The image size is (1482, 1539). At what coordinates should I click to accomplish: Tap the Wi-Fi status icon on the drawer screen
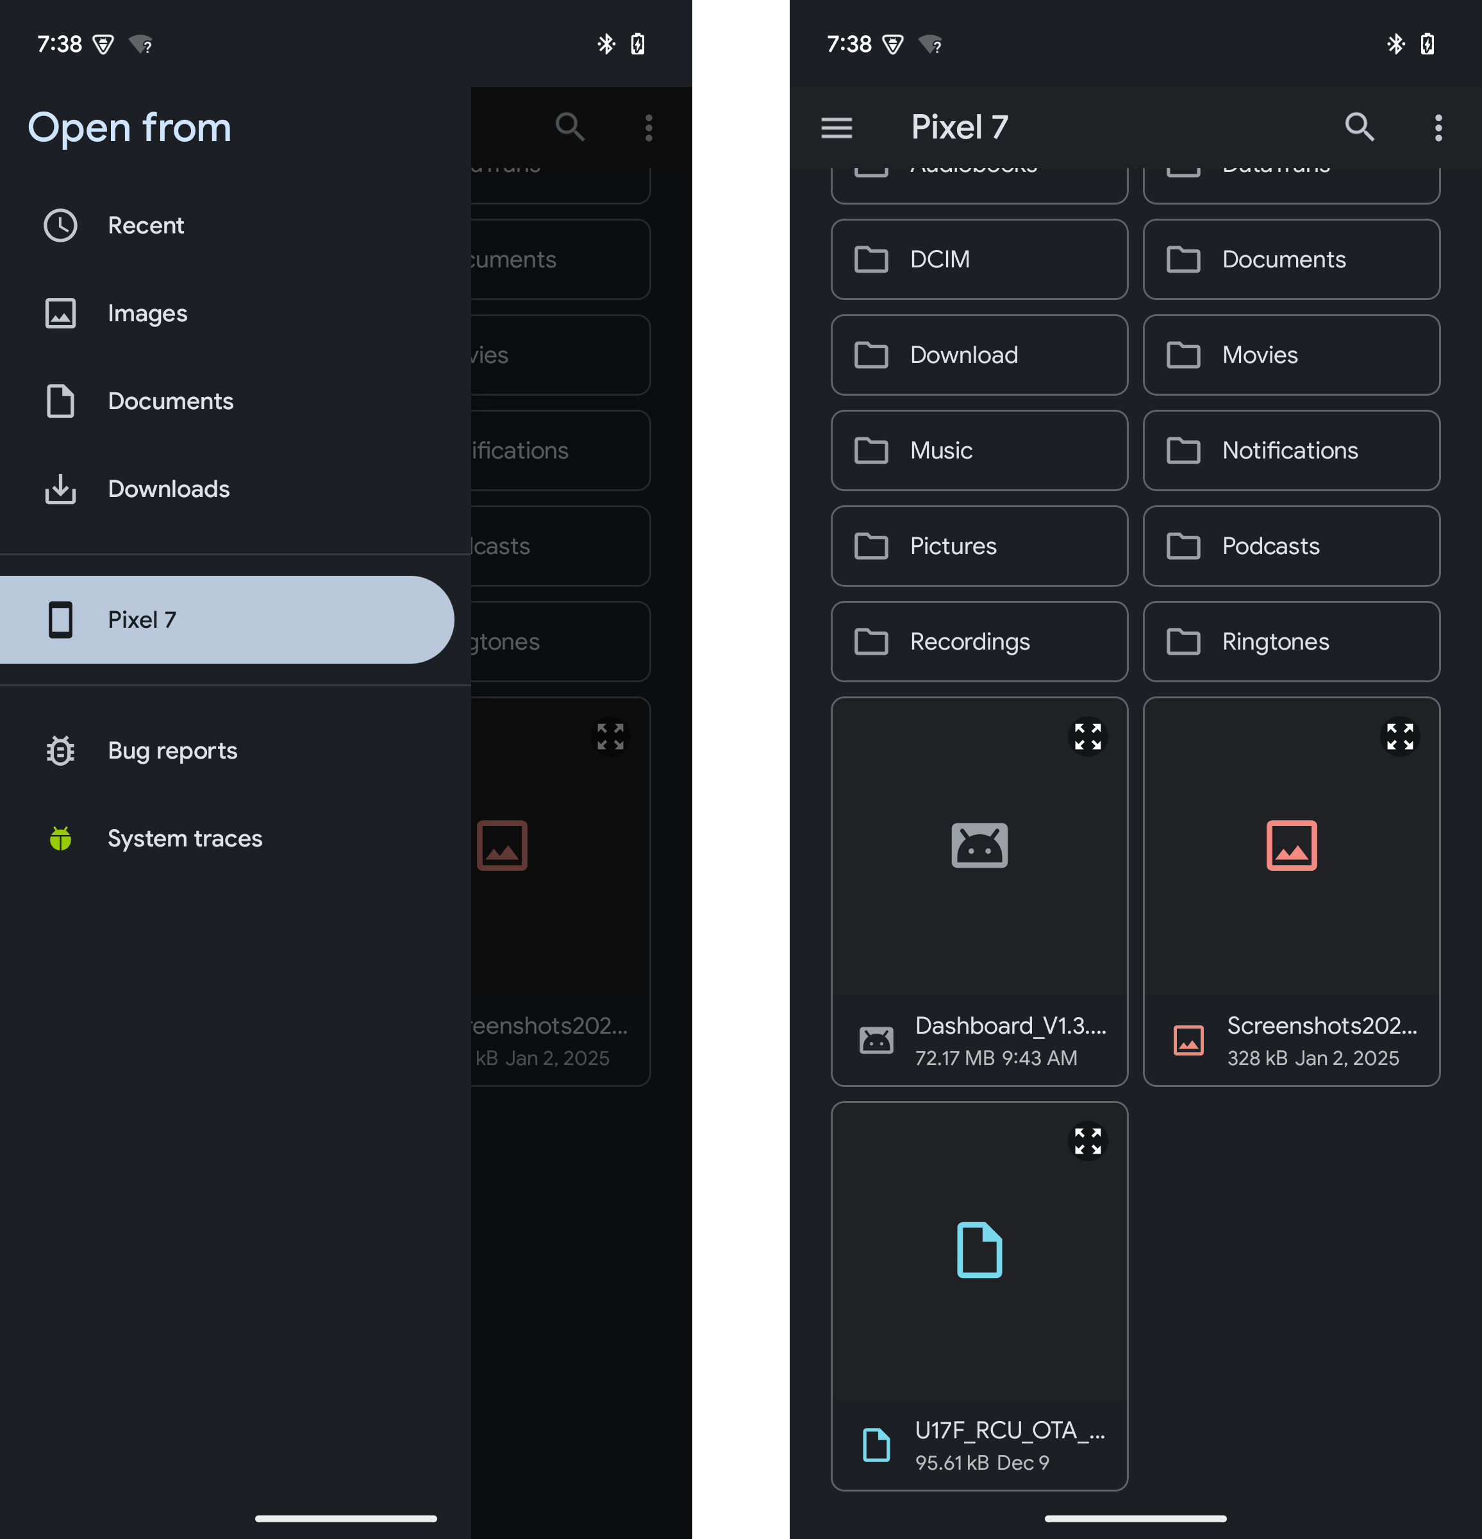click(x=140, y=45)
